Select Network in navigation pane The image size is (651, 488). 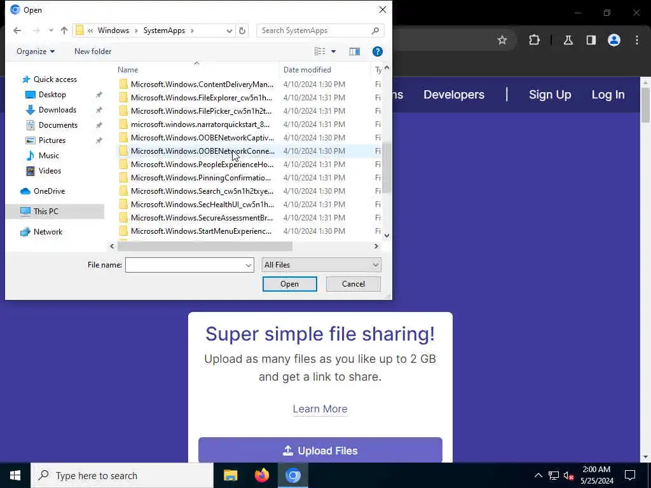pos(48,232)
